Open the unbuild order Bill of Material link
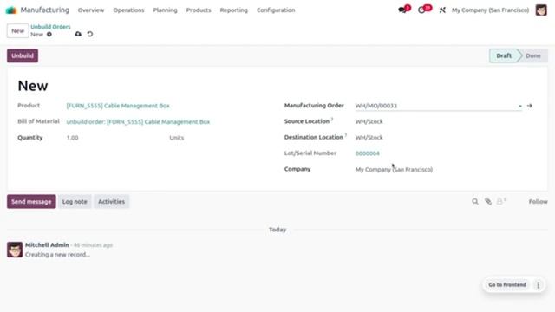The width and height of the screenshot is (555, 312). 138,121
